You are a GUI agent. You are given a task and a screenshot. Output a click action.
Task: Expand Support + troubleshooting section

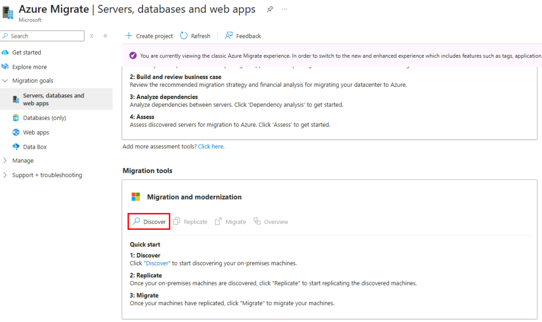(5, 175)
